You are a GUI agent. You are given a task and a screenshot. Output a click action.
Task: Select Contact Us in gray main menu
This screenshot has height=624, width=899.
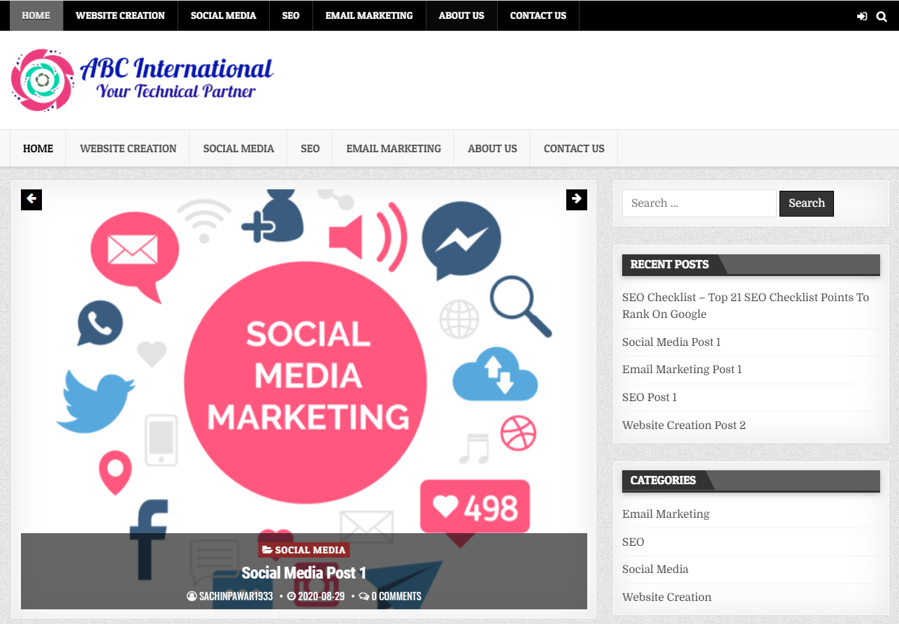(x=574, y=148)
